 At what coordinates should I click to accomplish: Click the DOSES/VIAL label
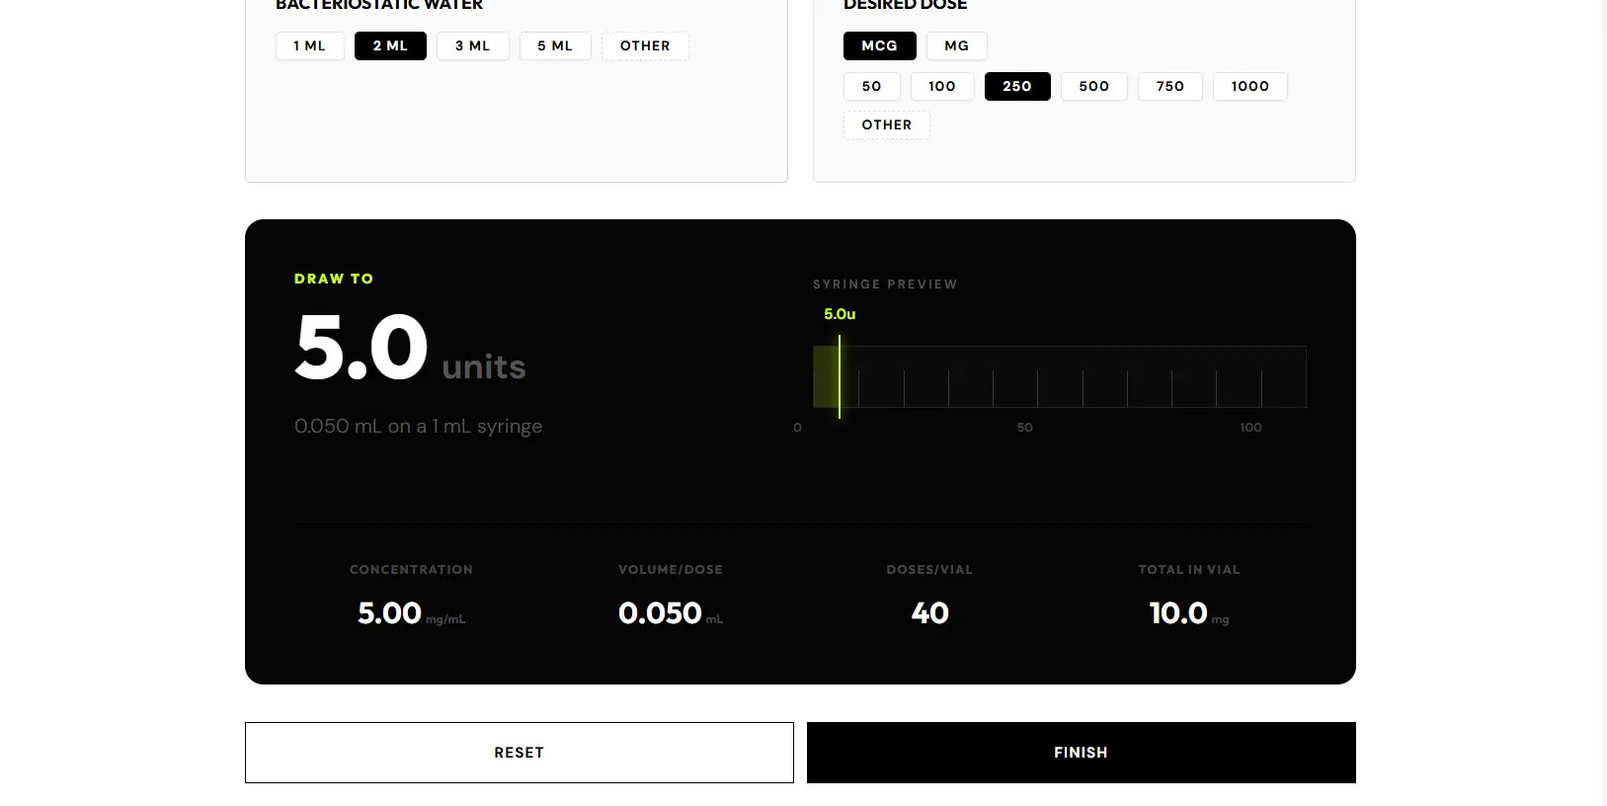point(929,570)
